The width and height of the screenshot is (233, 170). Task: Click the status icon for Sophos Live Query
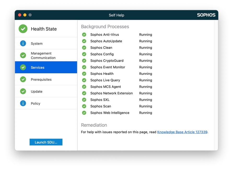(84, 80)
